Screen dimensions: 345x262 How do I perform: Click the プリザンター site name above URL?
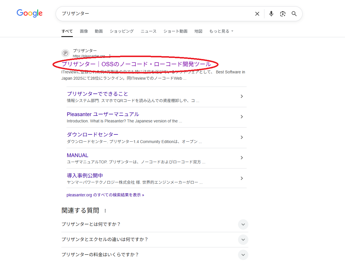(x=85, y=51)
